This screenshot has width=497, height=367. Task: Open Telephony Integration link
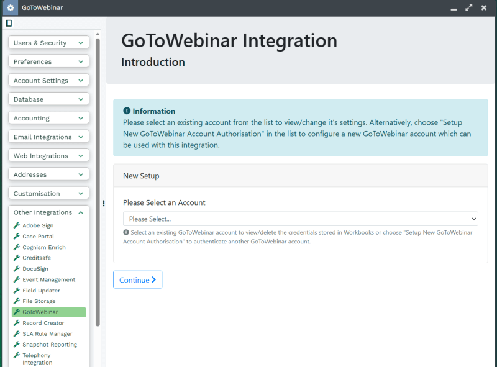pos(37,358)
